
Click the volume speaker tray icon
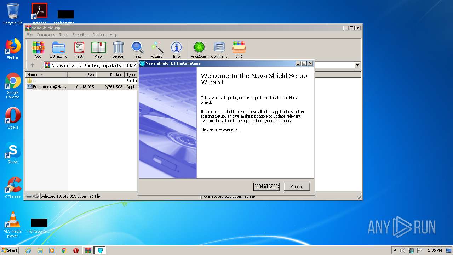[402, 250]
